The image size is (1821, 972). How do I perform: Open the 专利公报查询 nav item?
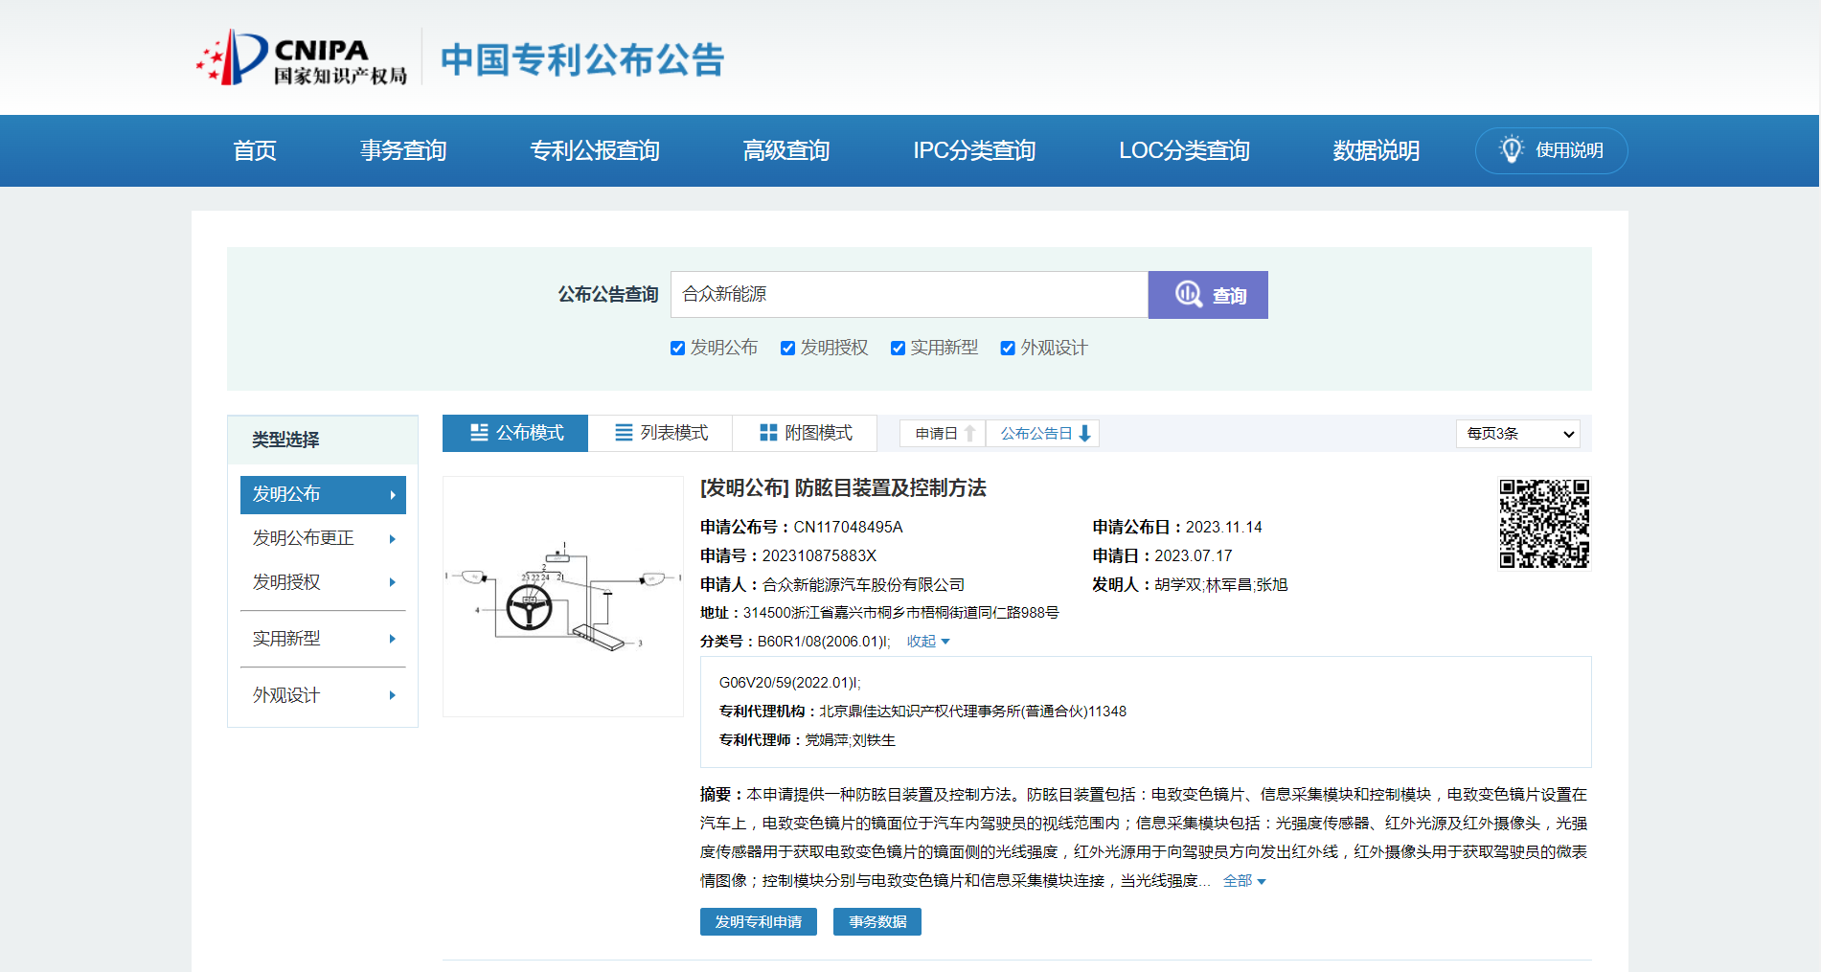pos(595,150)
